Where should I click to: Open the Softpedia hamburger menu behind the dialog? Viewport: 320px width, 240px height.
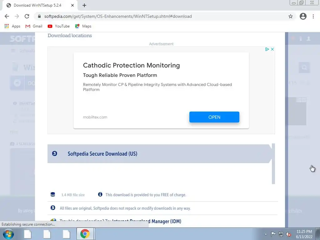(x=13, y=51)
